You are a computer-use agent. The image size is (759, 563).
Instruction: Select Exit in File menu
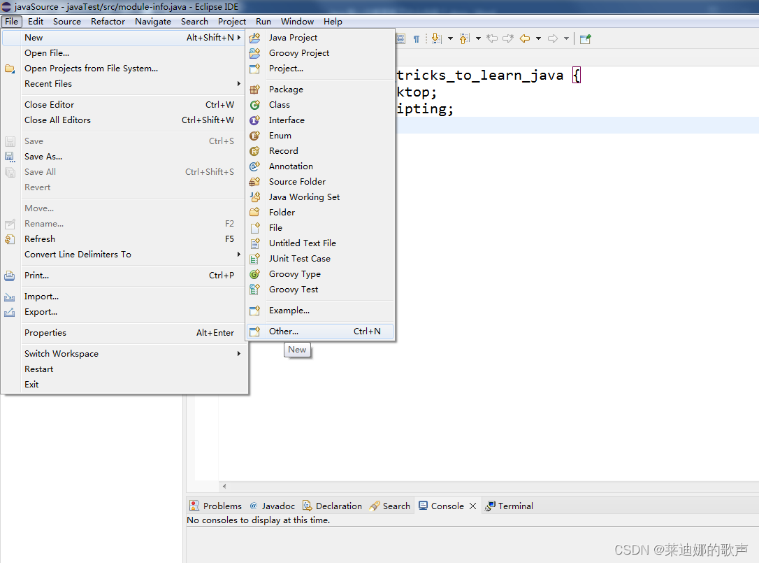click(x=125, y=385)
